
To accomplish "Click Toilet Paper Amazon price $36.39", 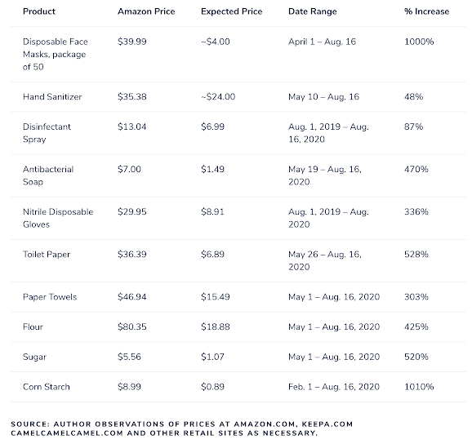I will [x=131, y=255].
